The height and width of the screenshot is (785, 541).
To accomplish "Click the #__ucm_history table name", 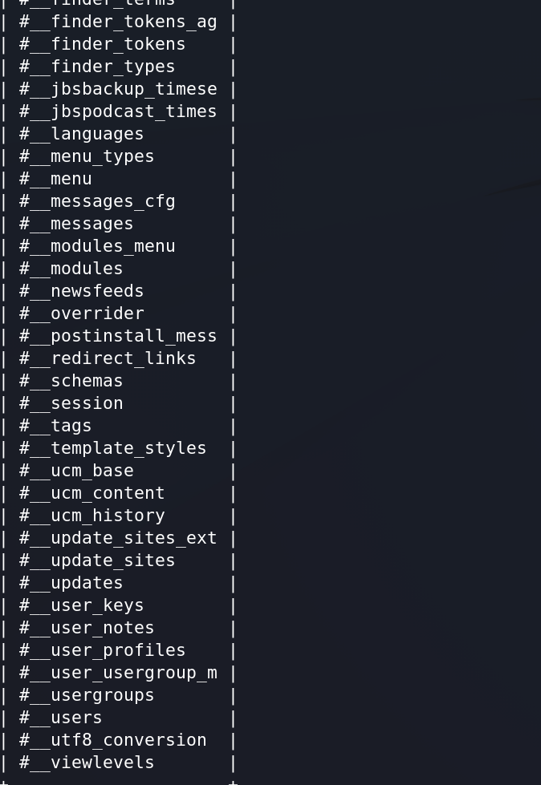I will 92,516.
